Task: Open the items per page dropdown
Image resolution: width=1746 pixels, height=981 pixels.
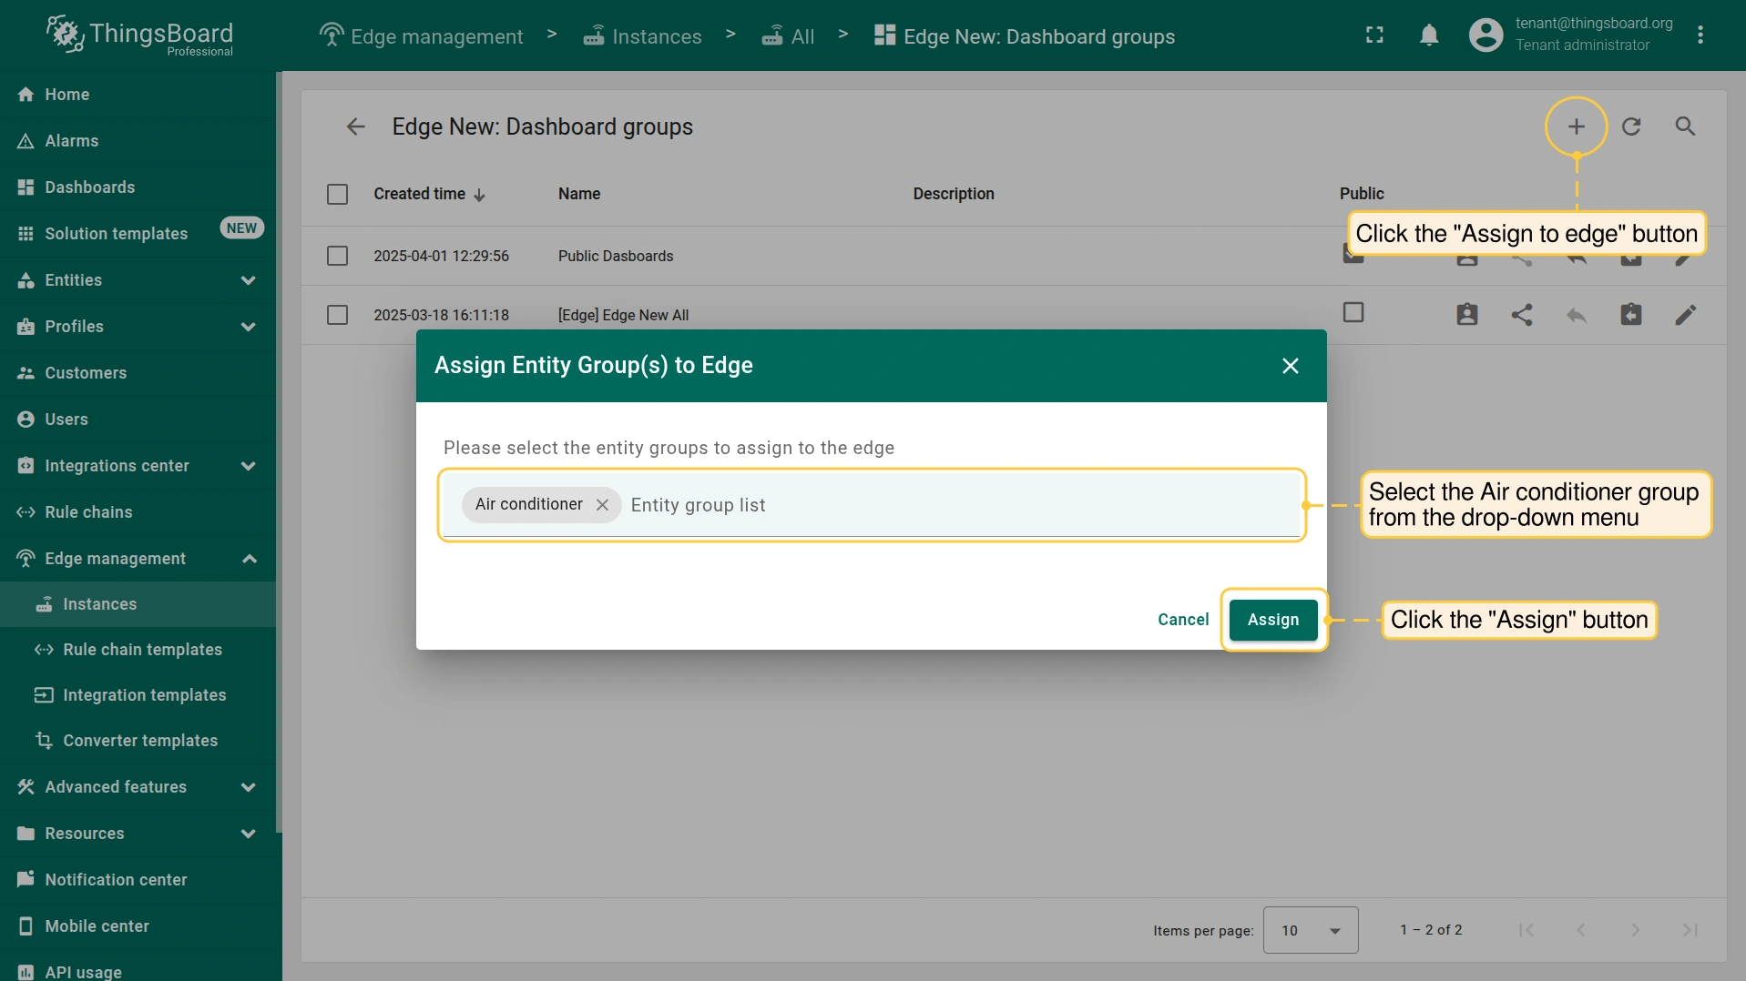Action: coord(1310,930)
